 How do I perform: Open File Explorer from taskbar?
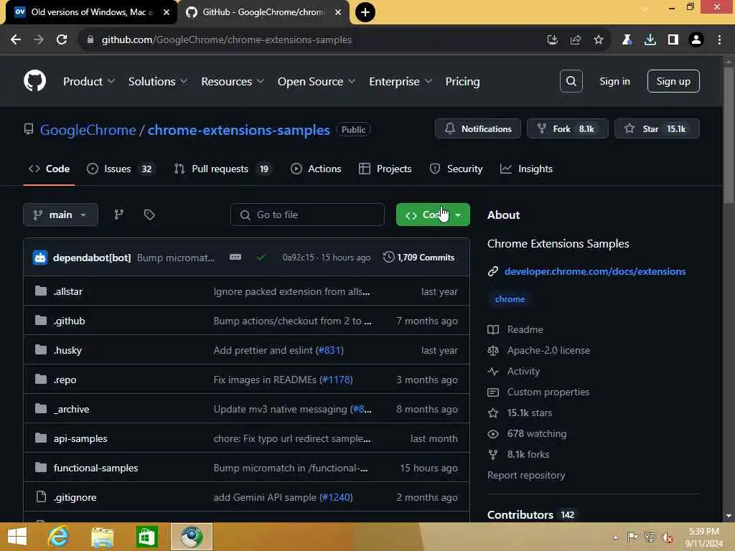coord(103,537)
